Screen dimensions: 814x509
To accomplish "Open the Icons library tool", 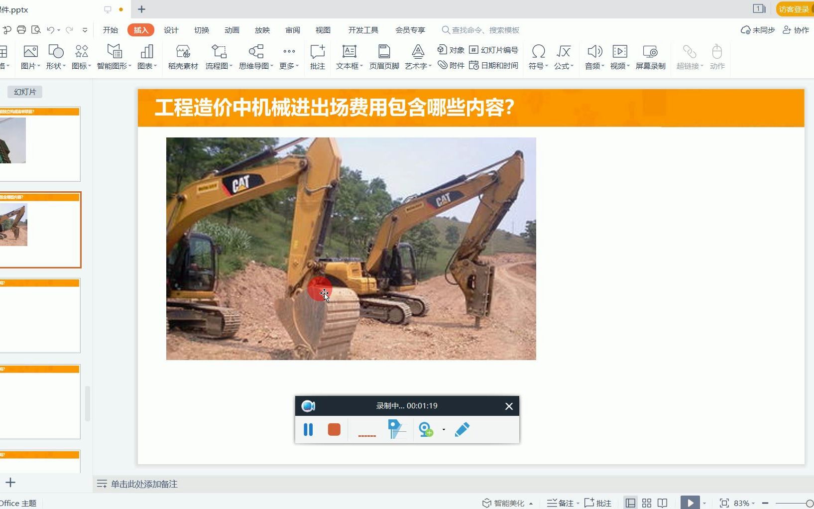I will [81, 57].
